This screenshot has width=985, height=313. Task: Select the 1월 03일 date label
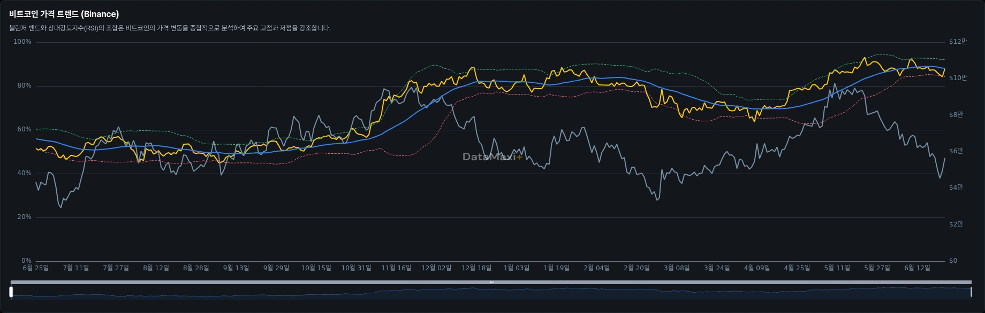[x=517, y=268]
